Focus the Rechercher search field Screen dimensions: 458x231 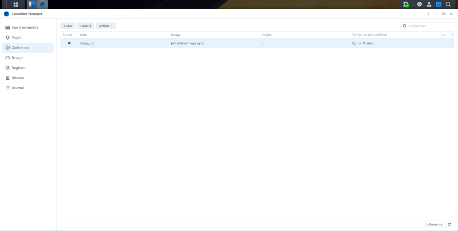pos(427,26)
